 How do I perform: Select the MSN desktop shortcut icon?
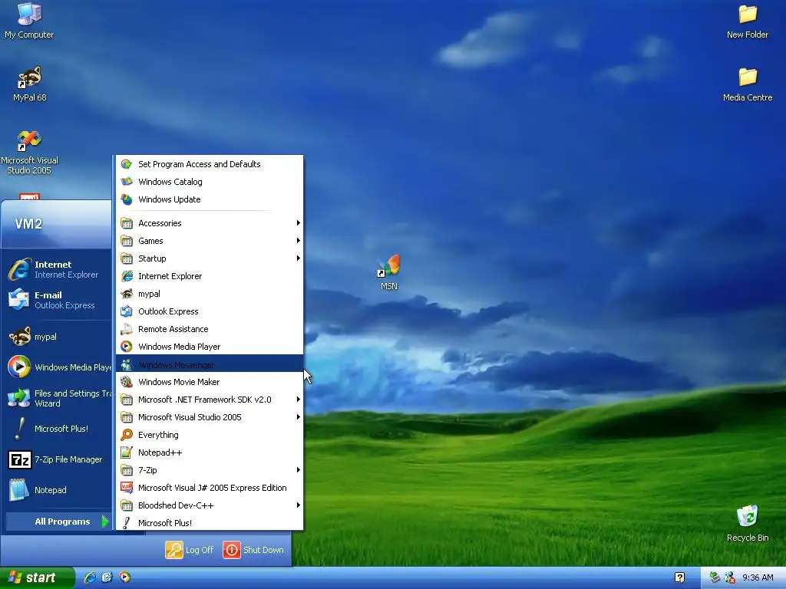389,272
